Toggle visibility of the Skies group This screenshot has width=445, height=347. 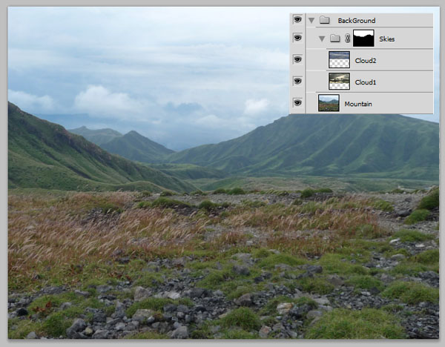tap(297, 38)
